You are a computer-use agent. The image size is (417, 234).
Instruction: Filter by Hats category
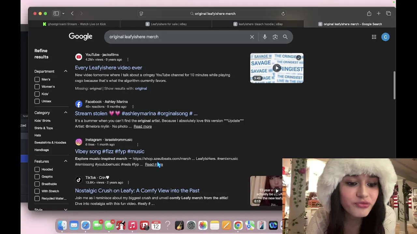[38, 135]
